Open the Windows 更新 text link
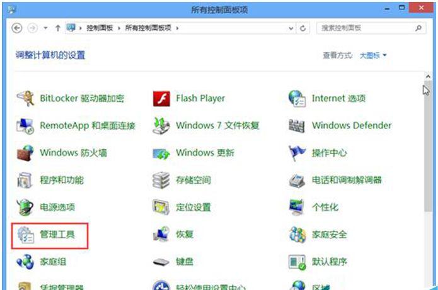438x290 pixels. point(205,153)
